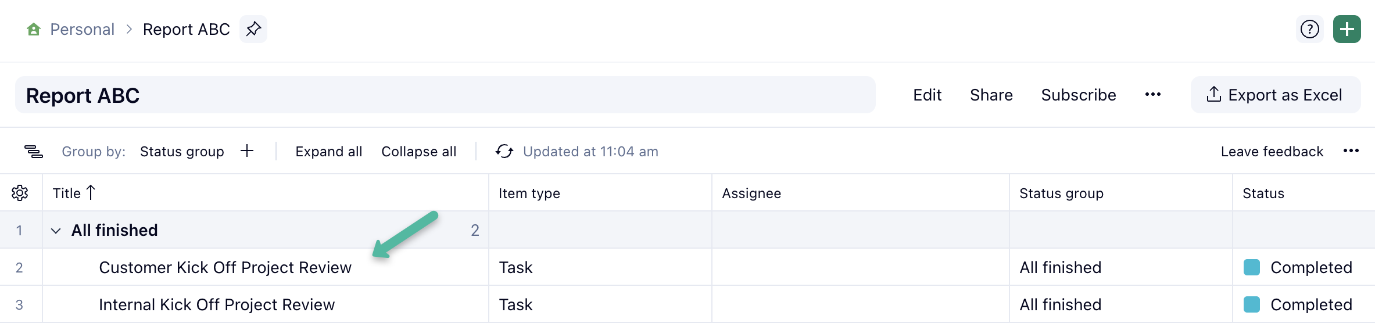Viewport: 1375px width, 330px height.
Task: Click the Report ABC title field
Action: pyautogui.click(x=445, y=95)
